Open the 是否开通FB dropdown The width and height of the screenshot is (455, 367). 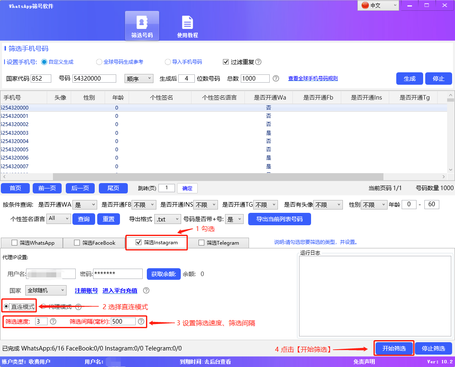(x=144, y=204)
